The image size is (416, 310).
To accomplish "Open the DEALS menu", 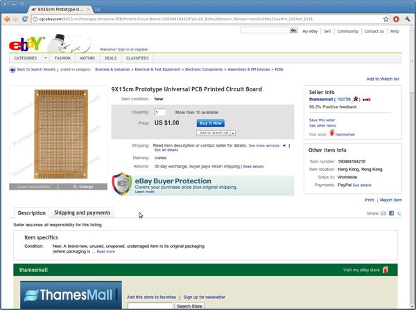I will pyautogui.click(x=110, y=58).
